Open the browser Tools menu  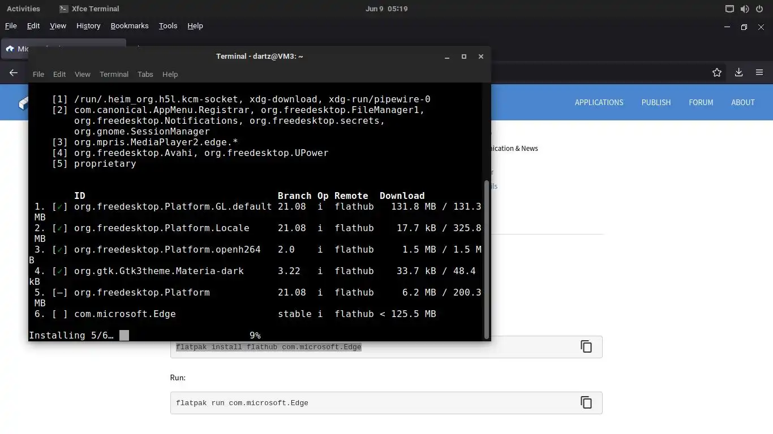click(x=168, y=26)
